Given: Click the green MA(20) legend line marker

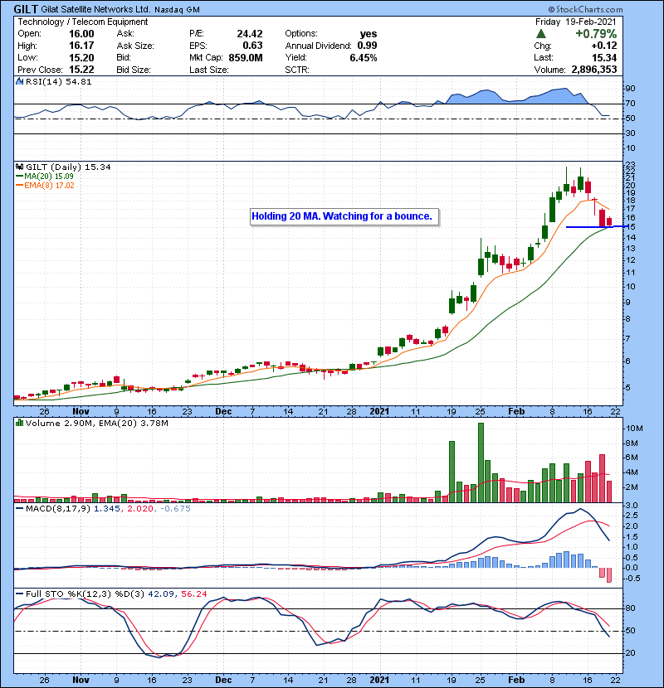Looking at the screenshot, I should 19,177.
